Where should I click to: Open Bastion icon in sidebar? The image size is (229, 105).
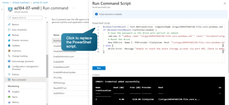tap(9, 24)
